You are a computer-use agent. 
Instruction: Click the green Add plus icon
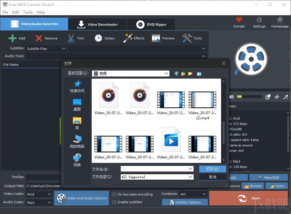pyautogui.click(x=13, y=38)
